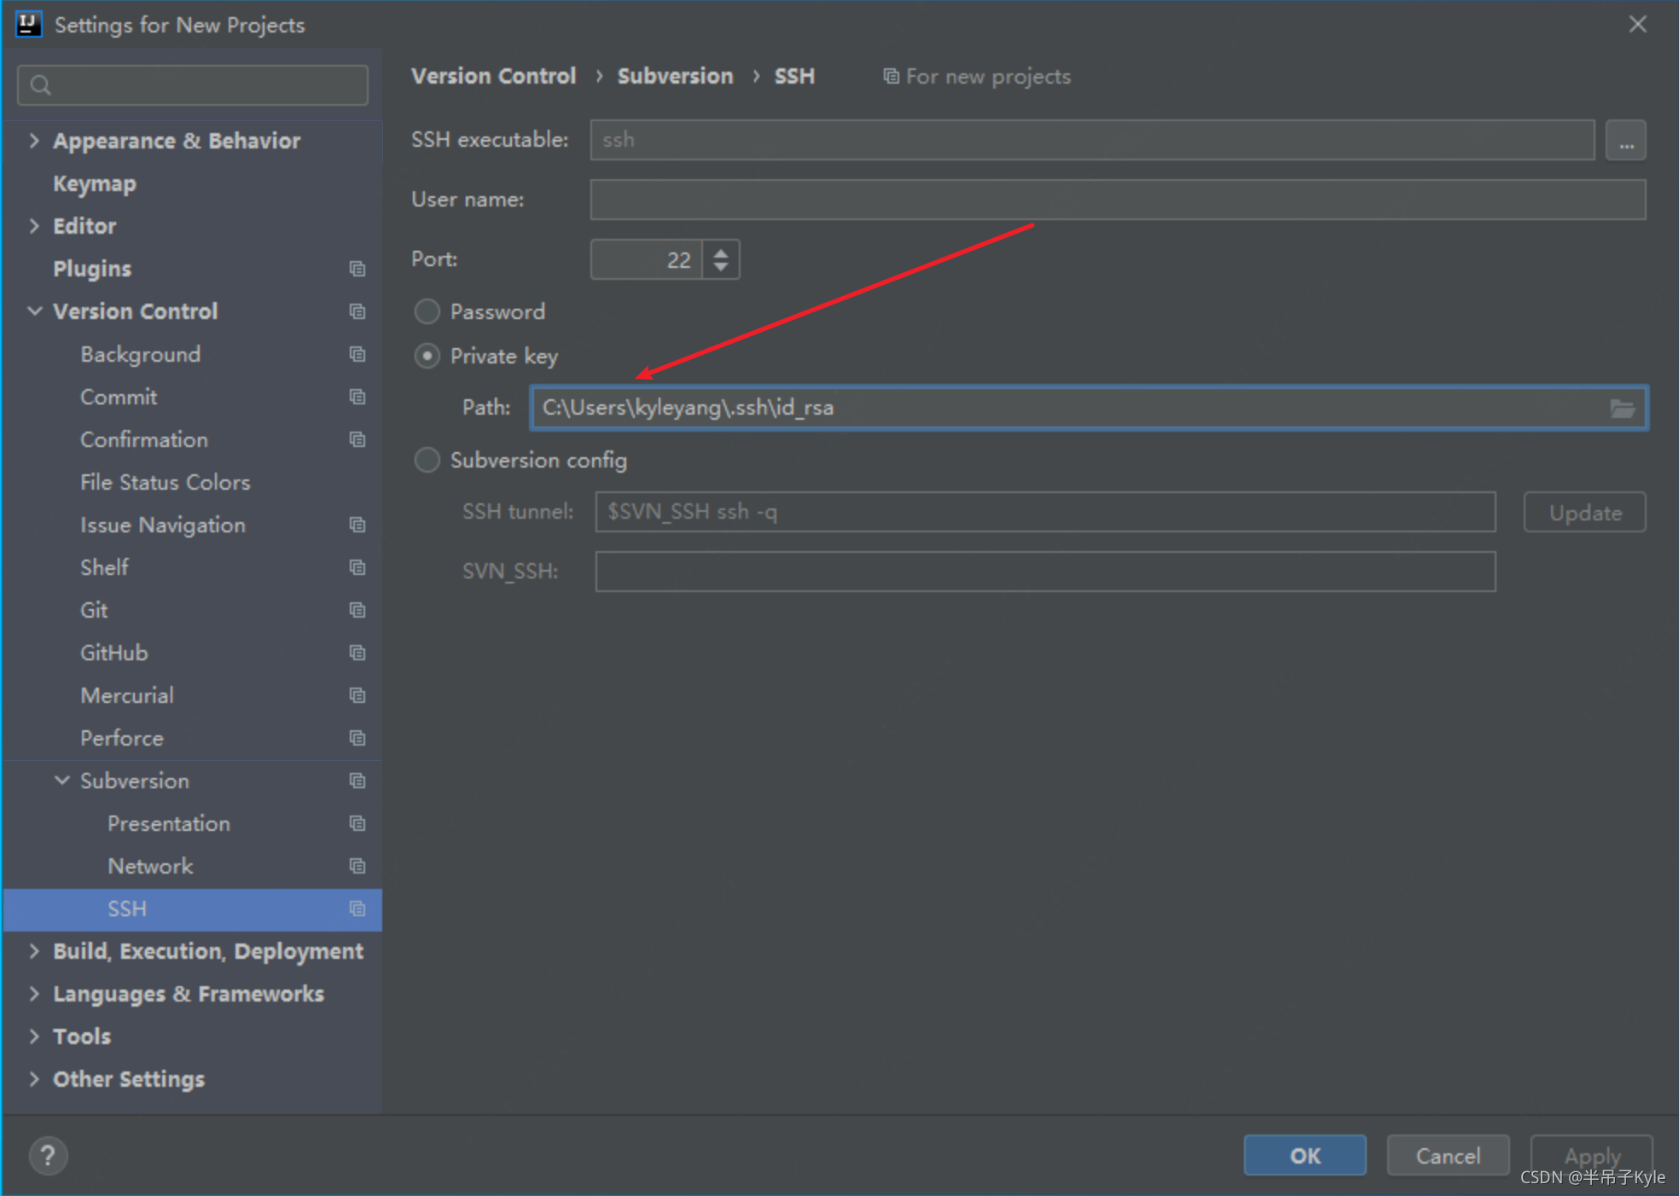Click the SSH submenu icon
1679x1196 pixels.
(x=353, y=909)
